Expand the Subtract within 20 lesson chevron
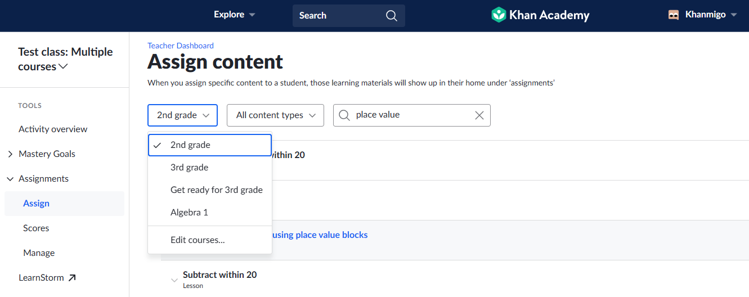 point(174,280)
